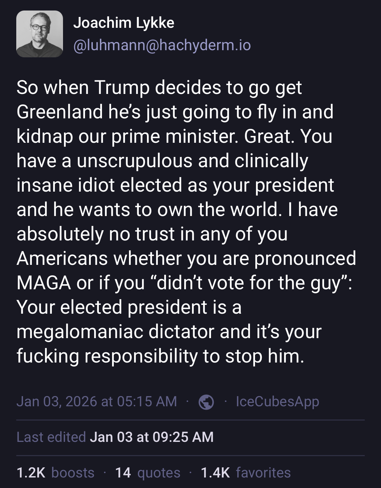View edit history via Last edited label

pyautogui.click(x=51, y=437)
